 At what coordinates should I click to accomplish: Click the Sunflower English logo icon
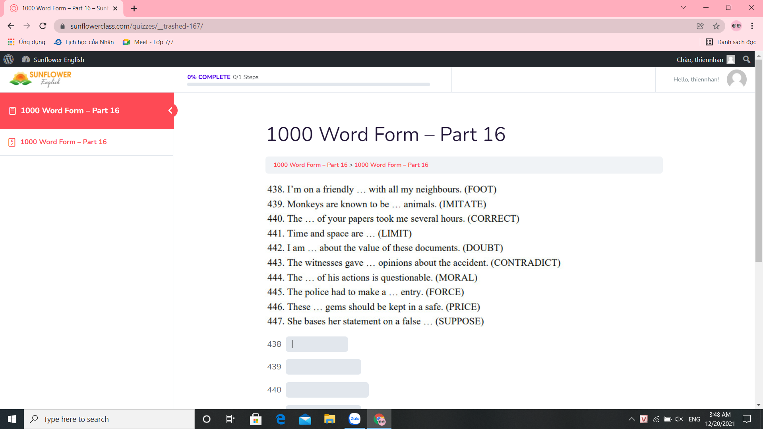point(40,79)
